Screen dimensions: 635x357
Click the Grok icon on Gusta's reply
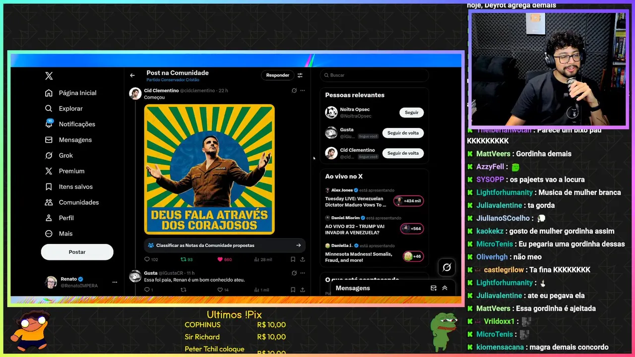(294, 273)
